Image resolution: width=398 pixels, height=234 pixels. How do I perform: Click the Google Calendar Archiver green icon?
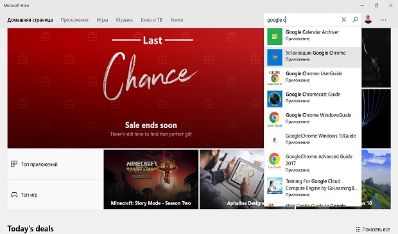pos(275,37)
